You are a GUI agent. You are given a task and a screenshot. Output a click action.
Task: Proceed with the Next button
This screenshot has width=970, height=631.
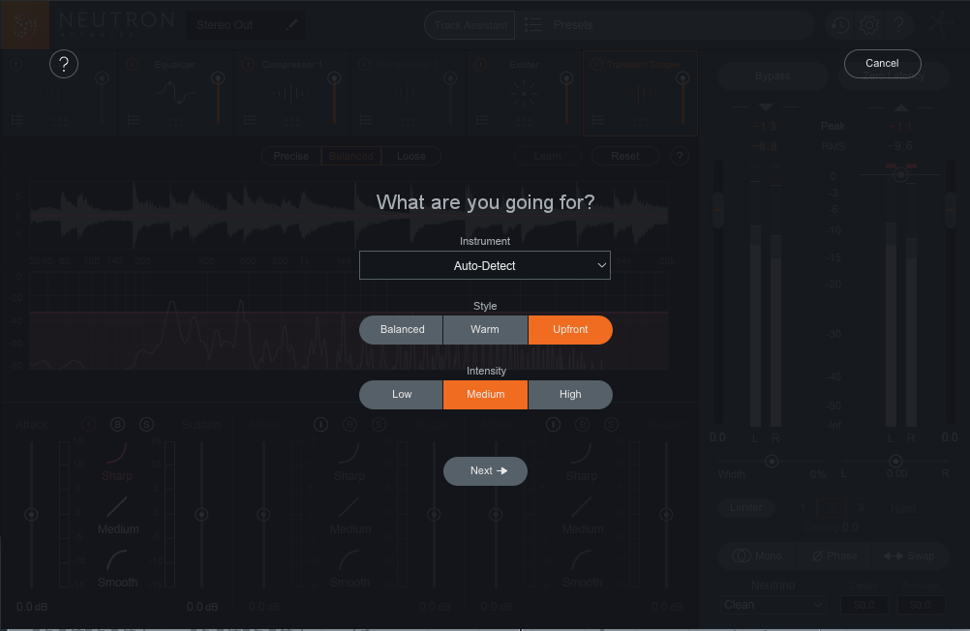[485, 470]
